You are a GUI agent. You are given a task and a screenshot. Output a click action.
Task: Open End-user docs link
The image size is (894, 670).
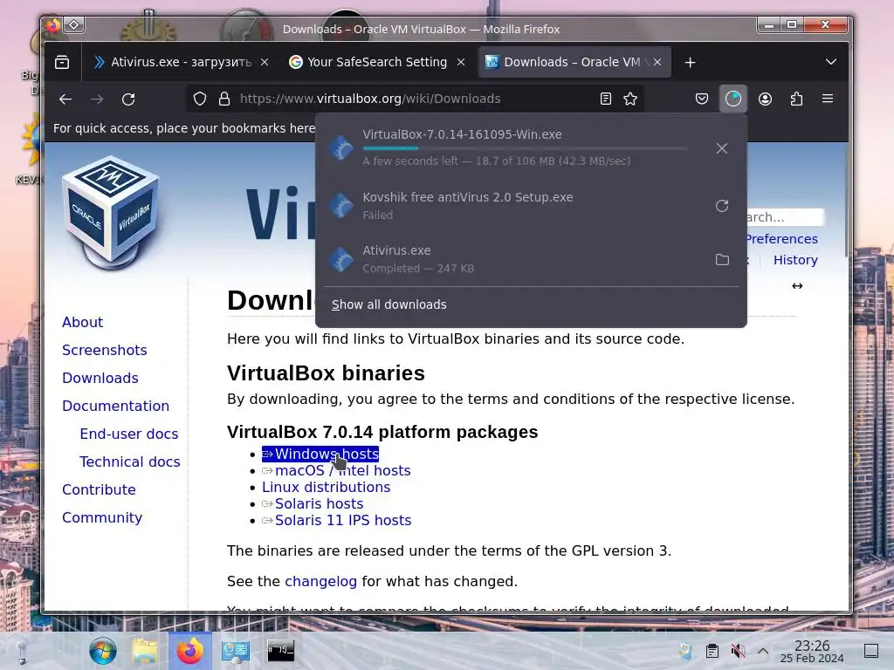coord(129,434)
